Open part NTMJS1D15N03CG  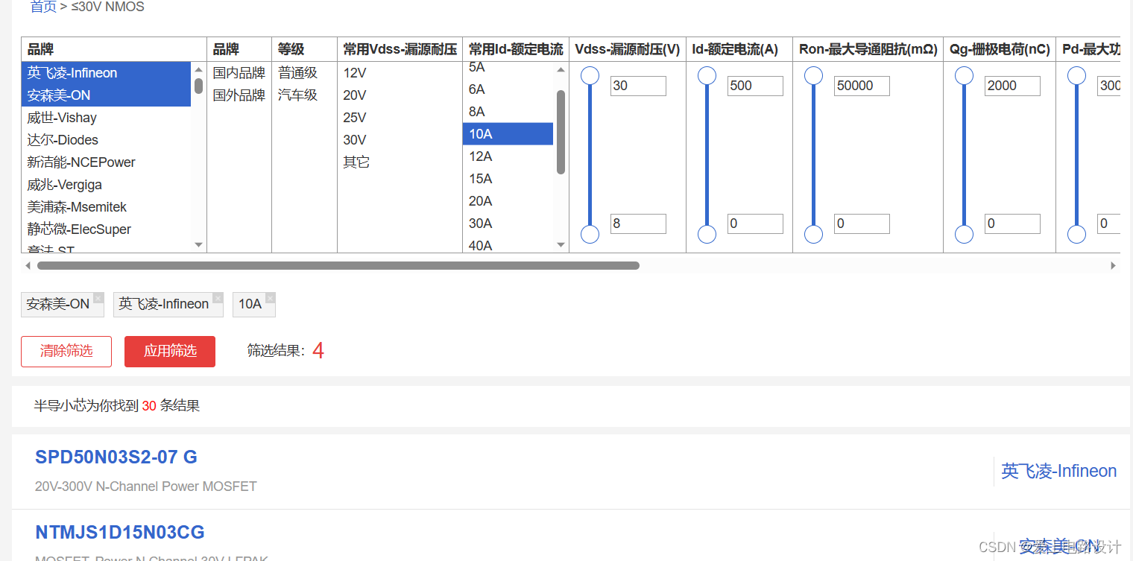[x=120, y=532]
